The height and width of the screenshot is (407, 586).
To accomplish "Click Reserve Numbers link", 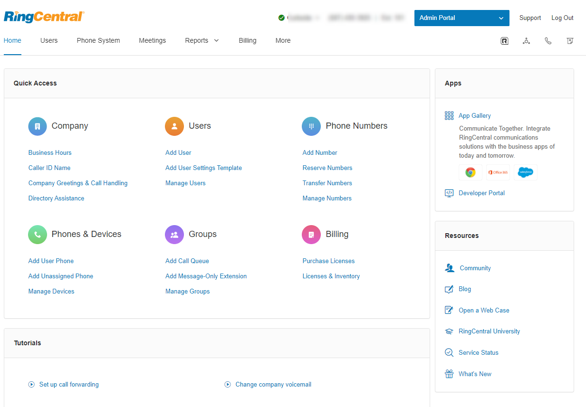I will coord(327,168).
